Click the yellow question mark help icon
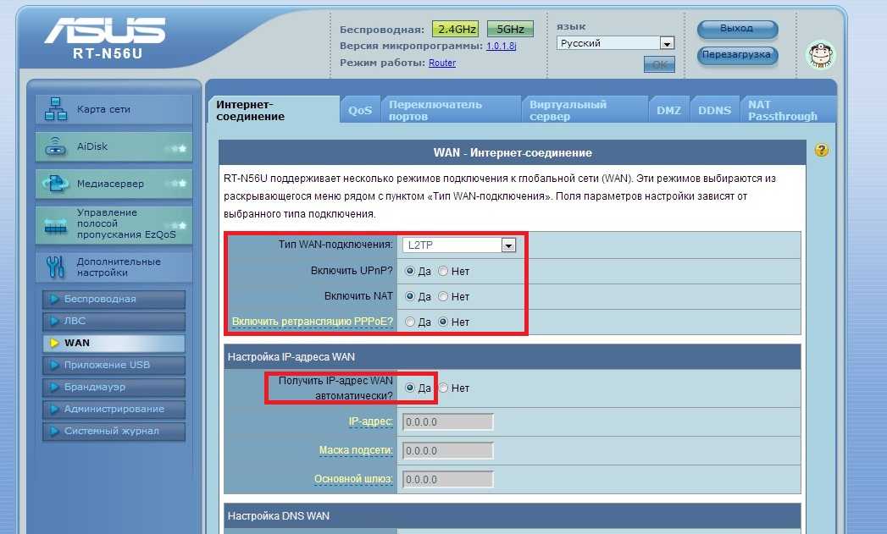Screen dimensions: 887x534 821,150
